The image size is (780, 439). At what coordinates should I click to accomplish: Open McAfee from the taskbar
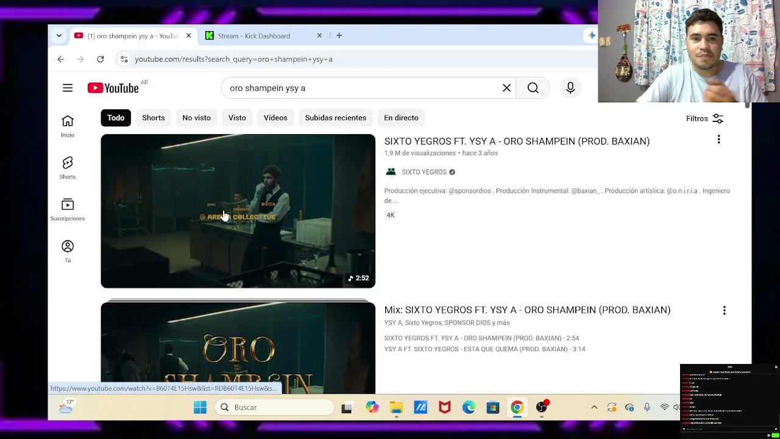pos(444,407)
